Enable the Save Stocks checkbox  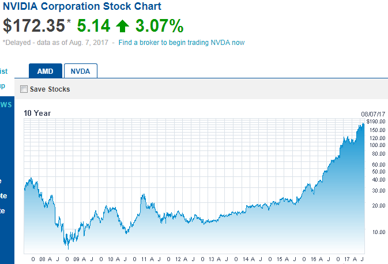click(x=24, y=89)
